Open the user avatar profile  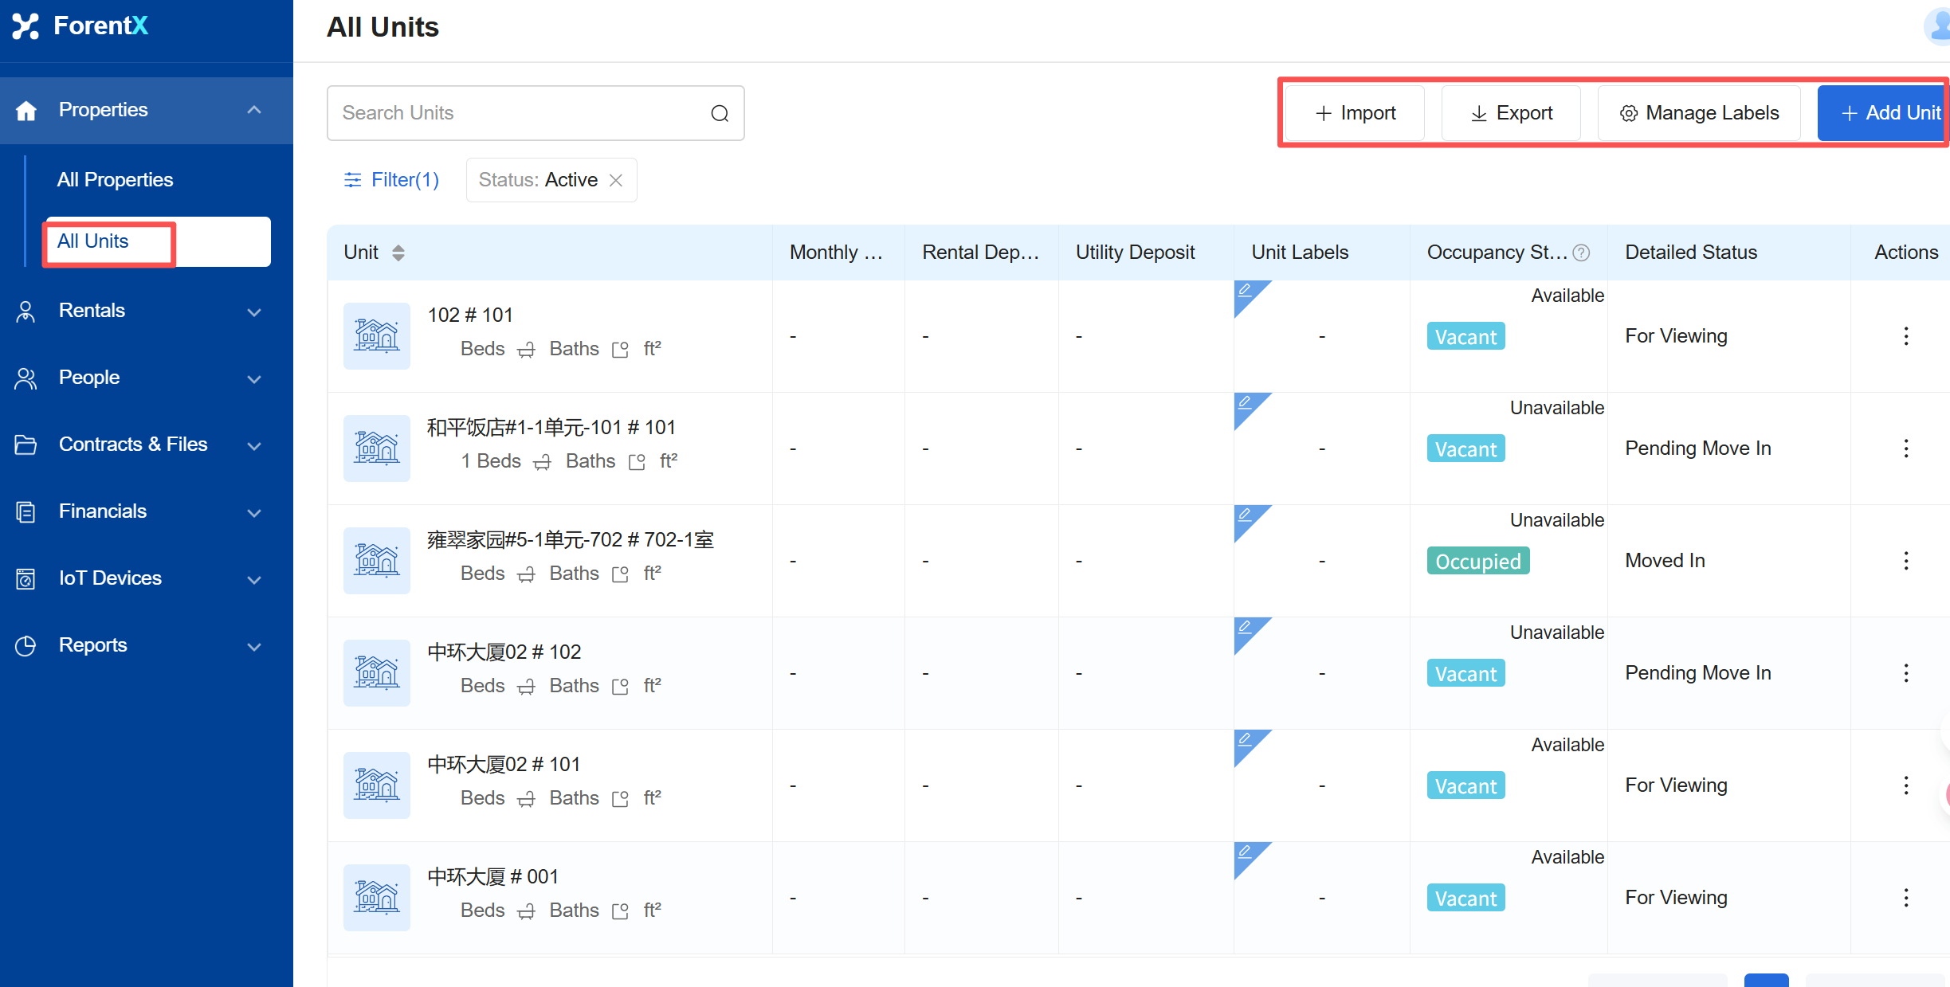click(x=1939, y=25)
